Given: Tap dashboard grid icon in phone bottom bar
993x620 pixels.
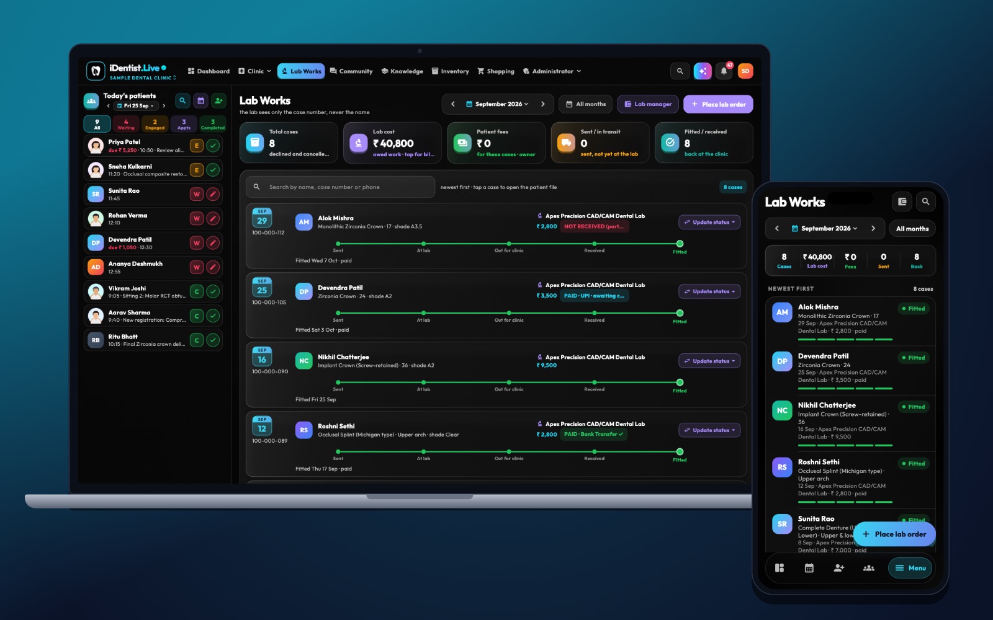Looking at the screenshot, I should pyautogui.click(x=780, y=568).
